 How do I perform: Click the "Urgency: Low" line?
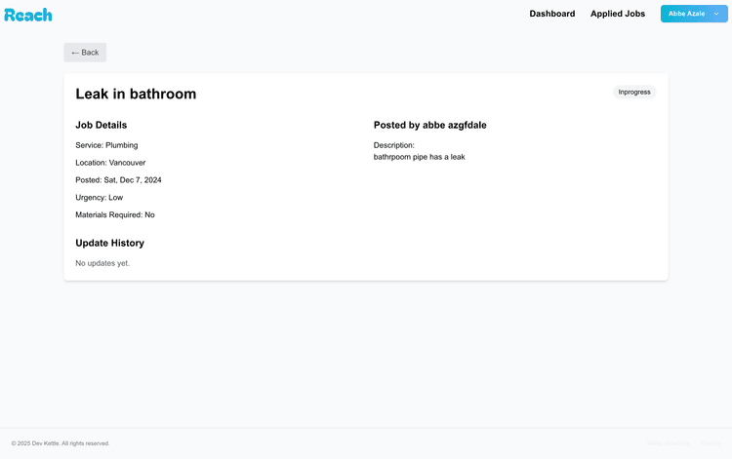click(99, 198)
